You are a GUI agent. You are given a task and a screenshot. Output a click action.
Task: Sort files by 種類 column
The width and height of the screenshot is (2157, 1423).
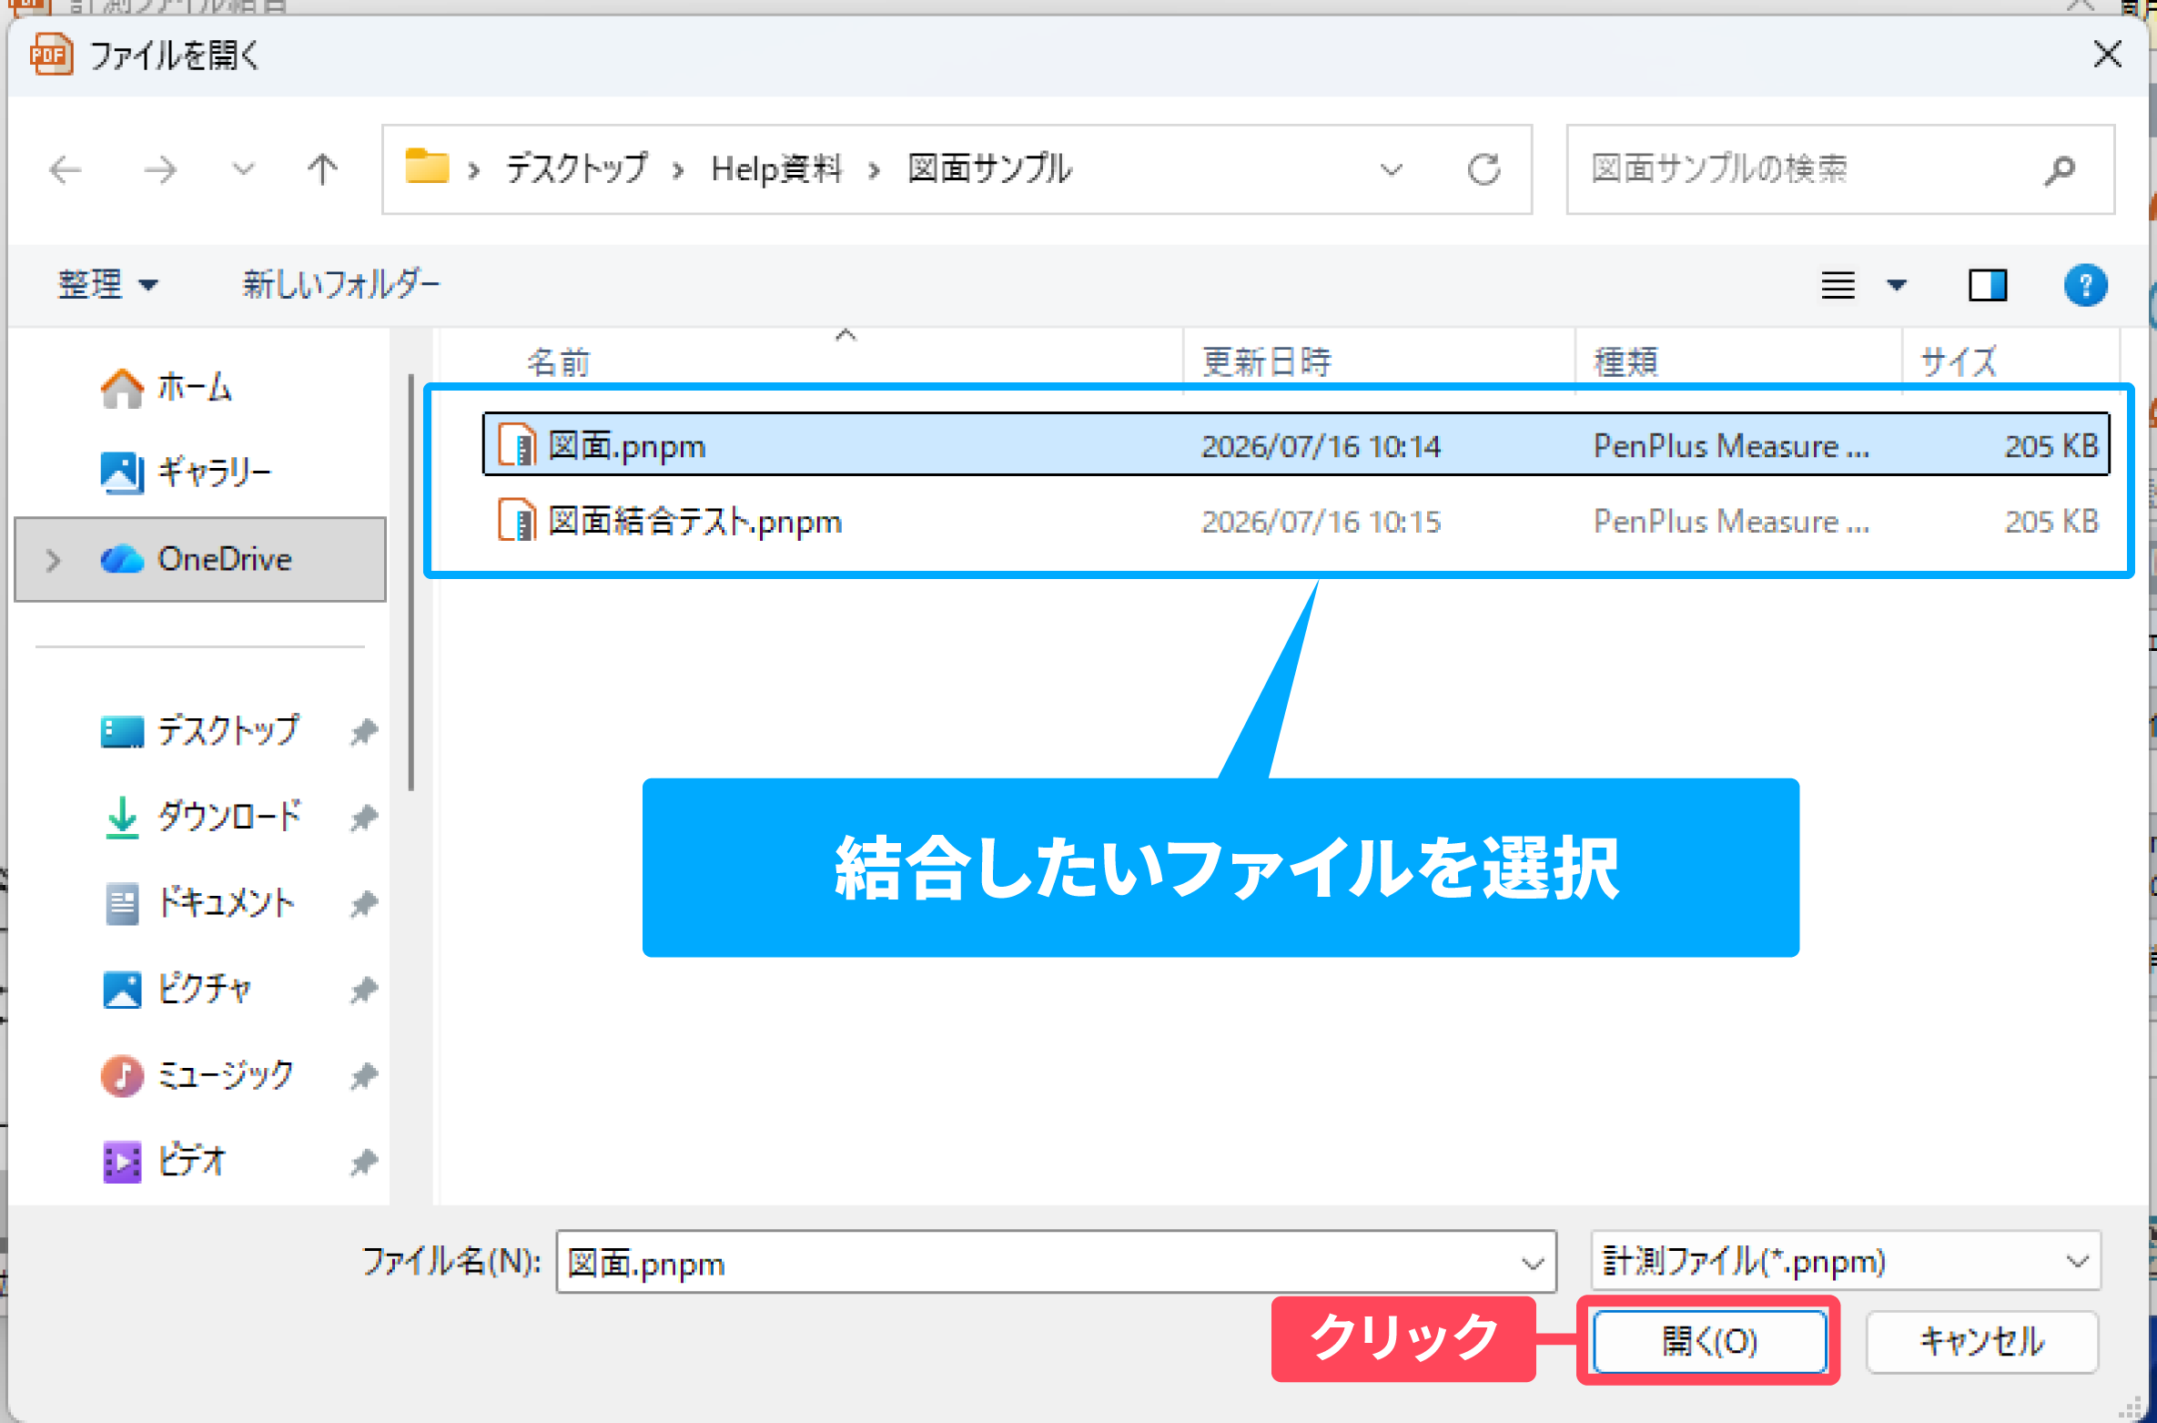point(1625,362)
